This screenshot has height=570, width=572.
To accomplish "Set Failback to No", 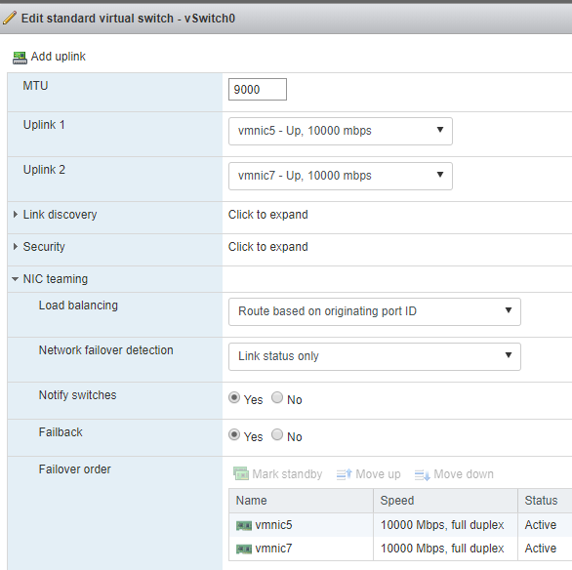I will pos(277,434).
